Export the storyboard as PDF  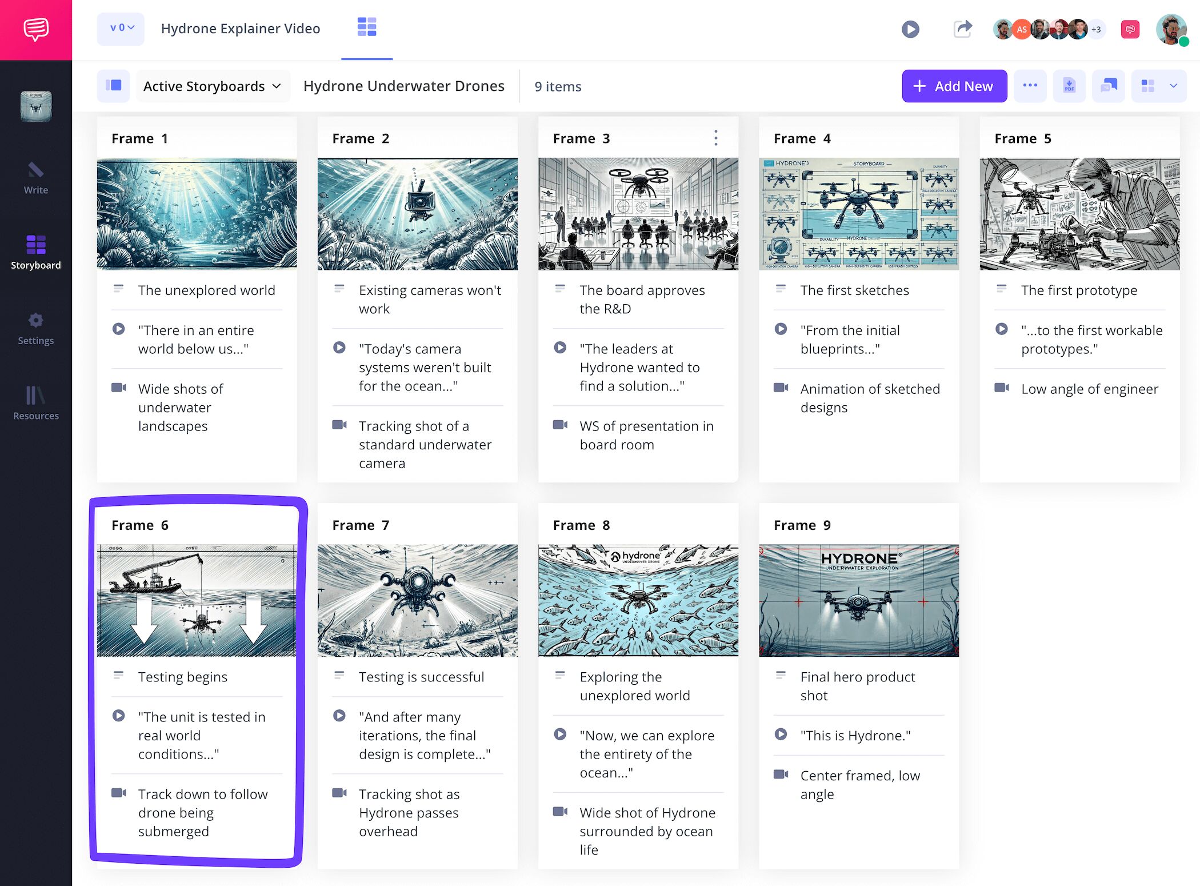pos(1069,86)
